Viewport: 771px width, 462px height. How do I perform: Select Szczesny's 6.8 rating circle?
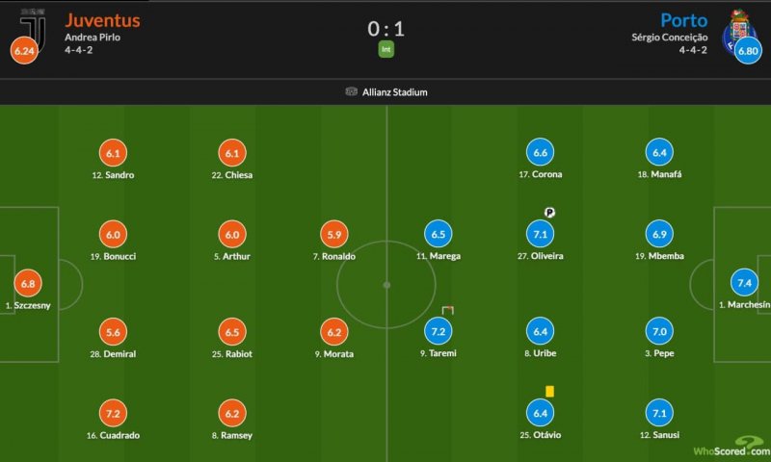(x=28, y=283)
